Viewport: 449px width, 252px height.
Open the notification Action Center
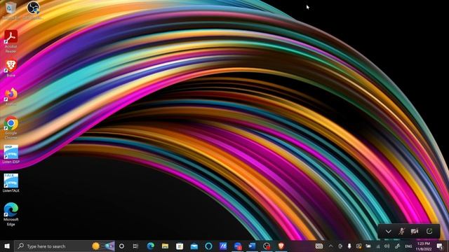[x=440, y=246]
